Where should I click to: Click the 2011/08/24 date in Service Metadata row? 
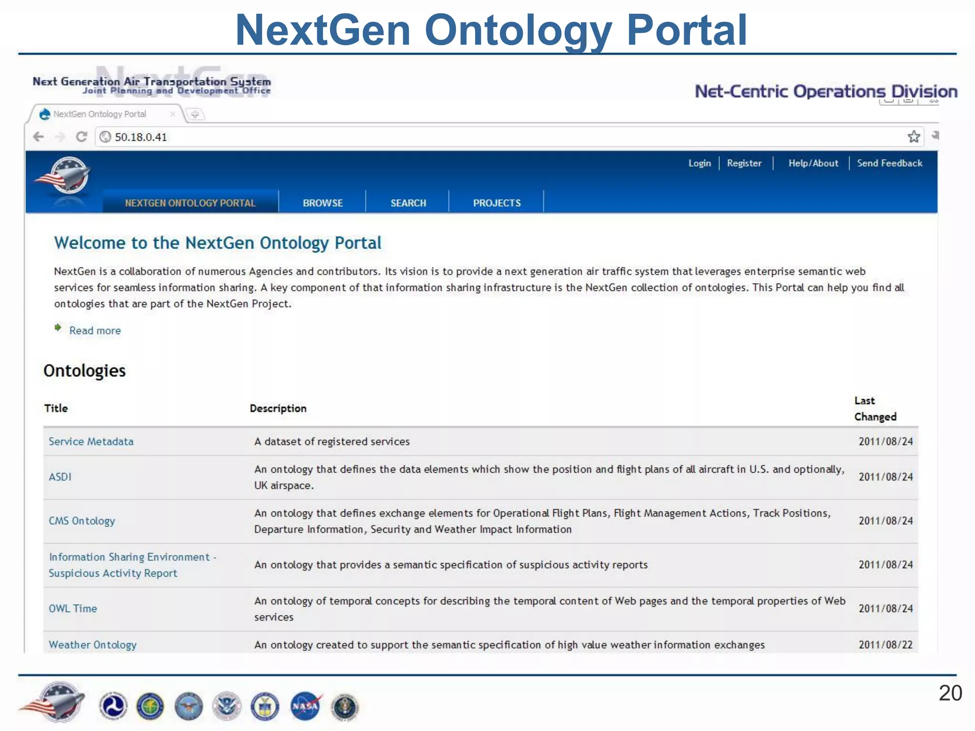click(885, 442)
